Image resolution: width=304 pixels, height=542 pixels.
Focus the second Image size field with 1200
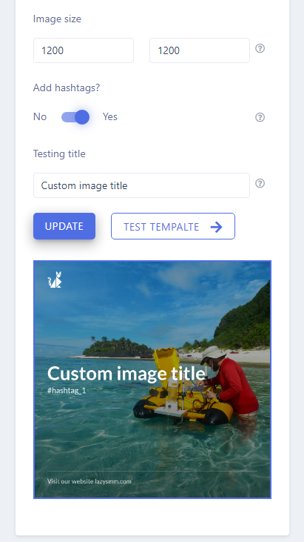pos(200,50)
